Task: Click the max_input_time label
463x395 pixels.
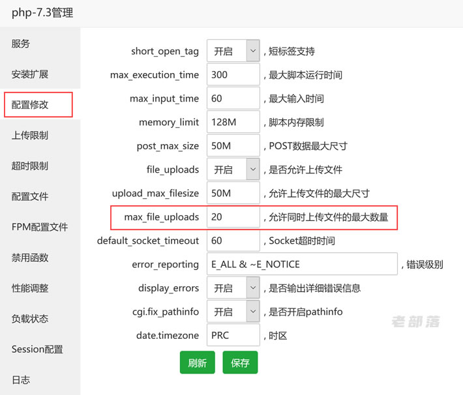Action: [164, 98]
